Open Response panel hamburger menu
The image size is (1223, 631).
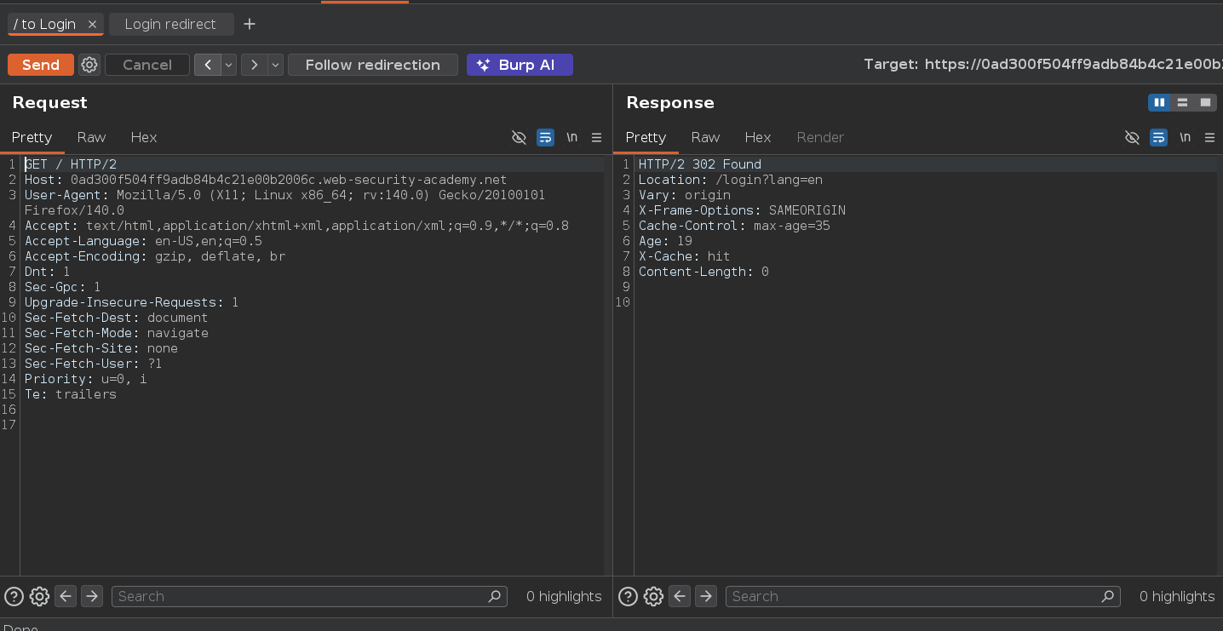coord(1209,137)
